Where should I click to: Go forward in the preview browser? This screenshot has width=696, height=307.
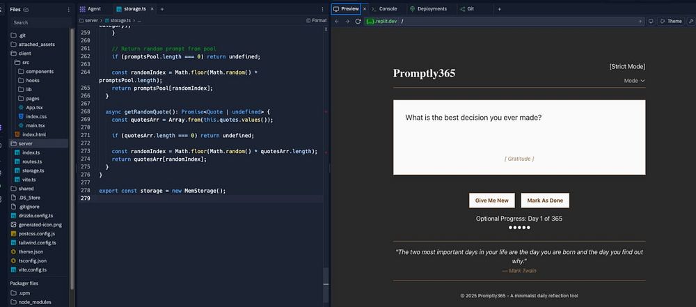[x=347, y=22]
